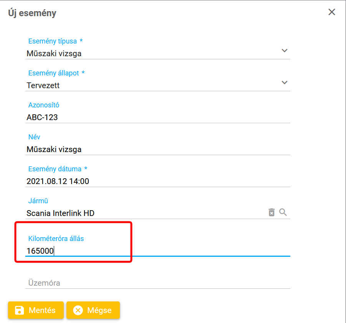
Task: Click the circled X icon on Mégse
Action: point(78,310)
